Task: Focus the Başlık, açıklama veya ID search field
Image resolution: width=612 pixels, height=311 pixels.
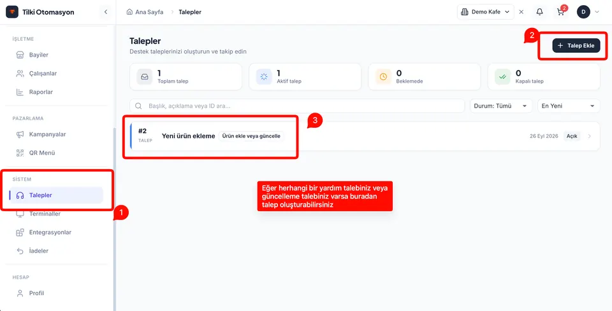Action: [297, 106]
